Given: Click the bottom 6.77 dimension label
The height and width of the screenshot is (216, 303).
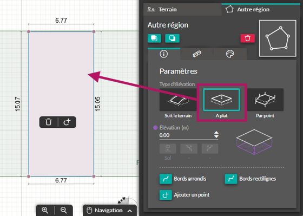Looking at the screenshot, I should point(61,180).
